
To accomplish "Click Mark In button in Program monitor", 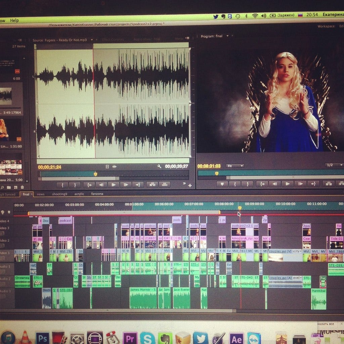I will pos(235,184).
